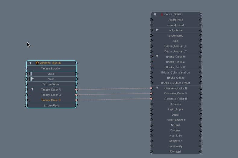The image size is (238, 158).
Task: Click bricks_008021 node diamond output port
Action: [201, 14]
